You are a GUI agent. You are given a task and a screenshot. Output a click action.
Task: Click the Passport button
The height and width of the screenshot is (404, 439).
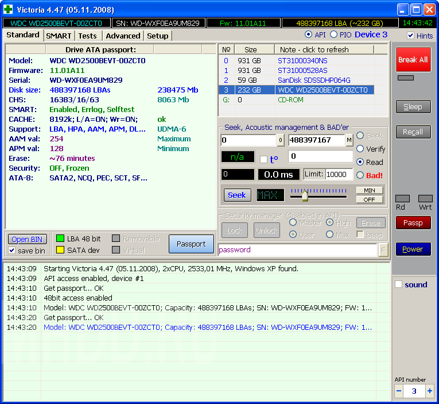191,244
